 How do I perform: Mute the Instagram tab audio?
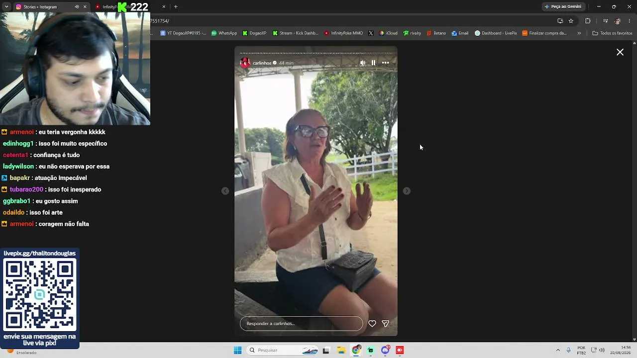click(x=77, y=7)
